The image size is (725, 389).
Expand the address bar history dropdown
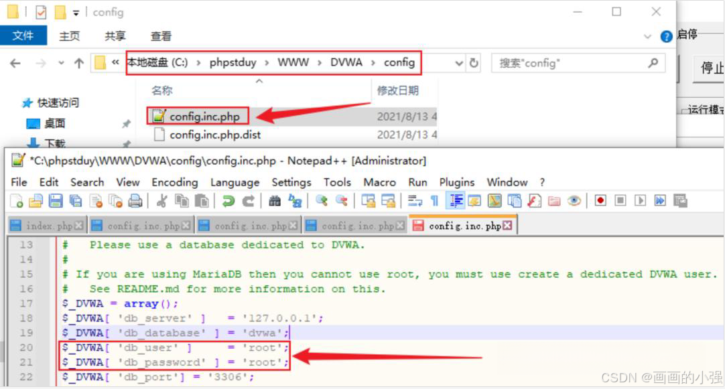click(x=459, y=64)
